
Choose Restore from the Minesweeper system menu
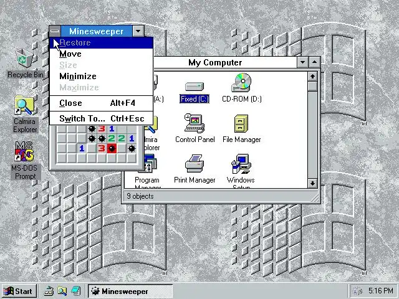[101, 43]
